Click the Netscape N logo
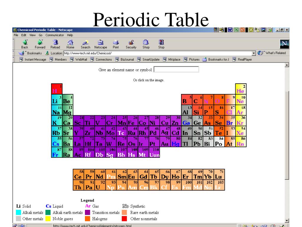This screenshot has height=227, width=302. 285,44
